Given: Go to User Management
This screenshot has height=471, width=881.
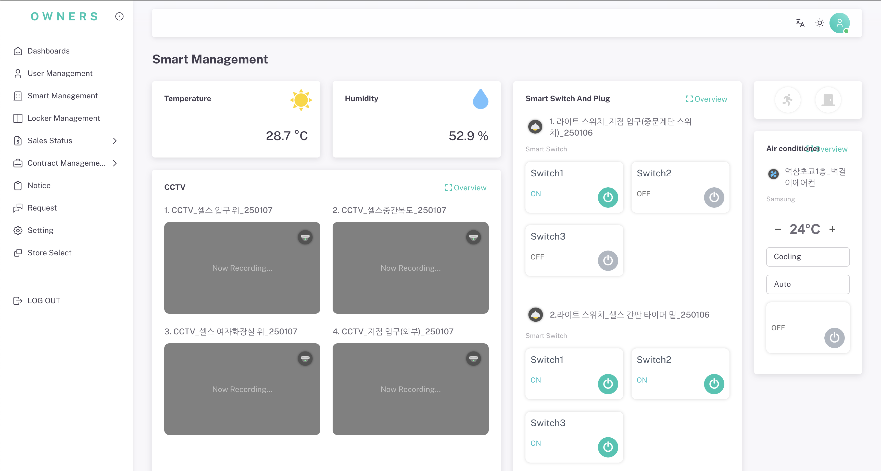Looking at the screenshot, I should 66,73.
